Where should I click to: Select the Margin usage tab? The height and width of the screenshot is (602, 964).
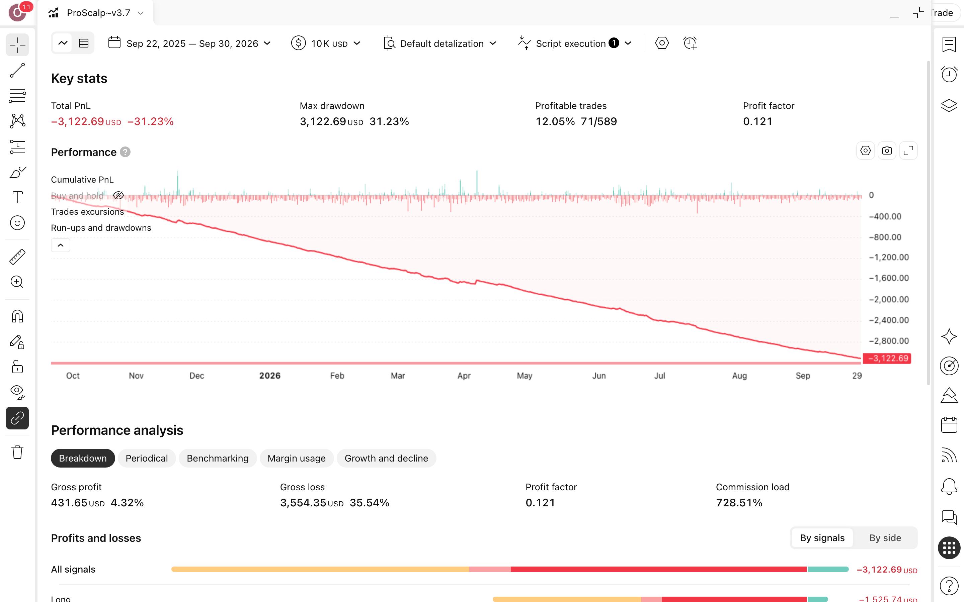pyautogui.click(x=296, y=458)
